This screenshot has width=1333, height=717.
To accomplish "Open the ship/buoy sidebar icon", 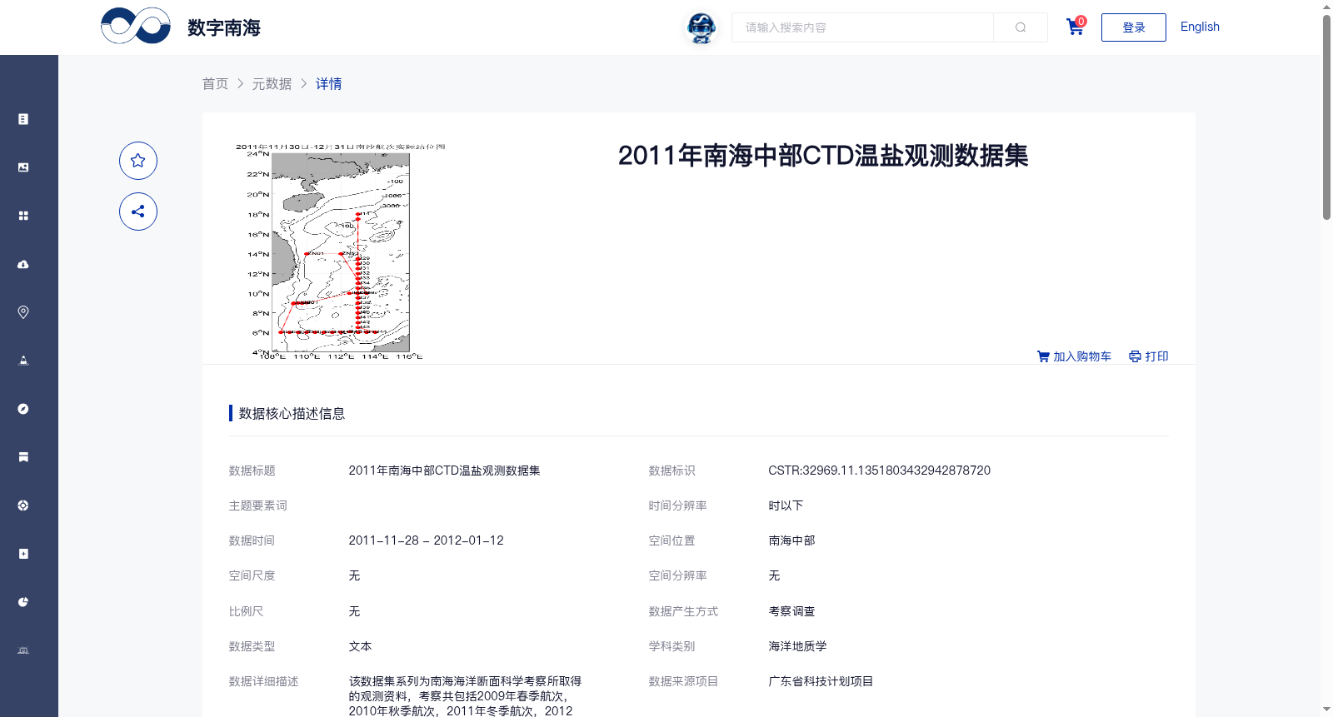I will click(23, 361).
